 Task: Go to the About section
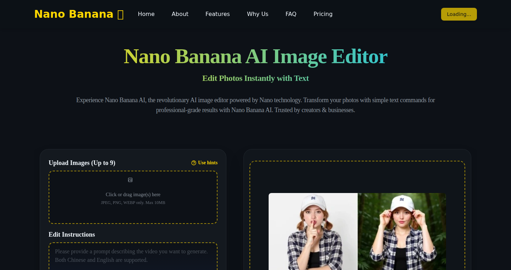pyautogui.click(x=180, y=14)
